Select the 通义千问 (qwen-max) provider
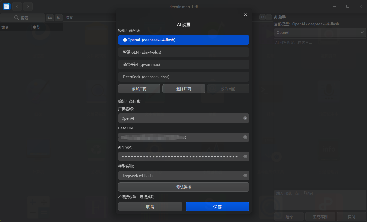 184,65
